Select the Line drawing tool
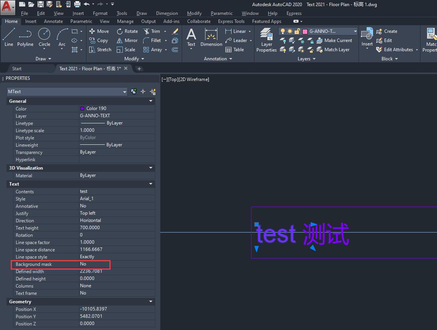437x330 pixels. pyautogui.click(x=8, y=38)
